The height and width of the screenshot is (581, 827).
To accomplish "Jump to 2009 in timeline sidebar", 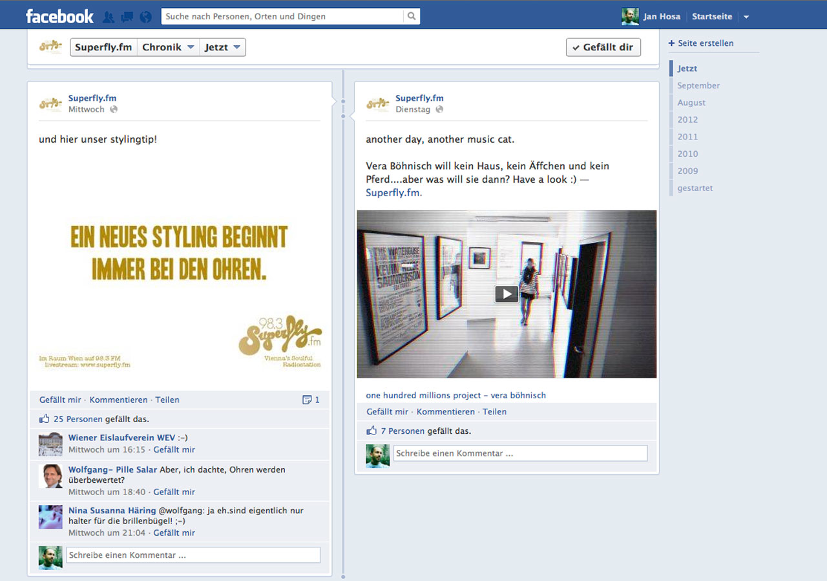I will 687,171.
